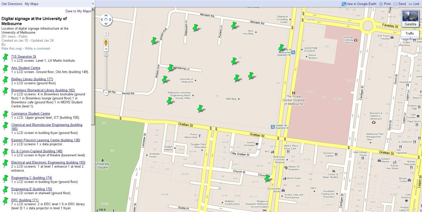Screen dimensions: 422x212
Task: Click the sidebar scrollbar up arrow
Action: pos(93,9)
